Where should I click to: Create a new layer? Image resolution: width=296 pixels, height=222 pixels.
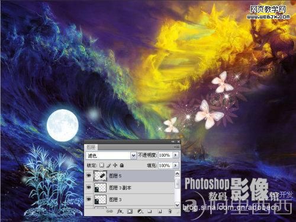tap(160, 211)
